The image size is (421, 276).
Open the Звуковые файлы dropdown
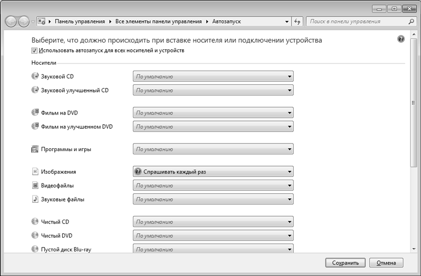click(x=213, y=199)
